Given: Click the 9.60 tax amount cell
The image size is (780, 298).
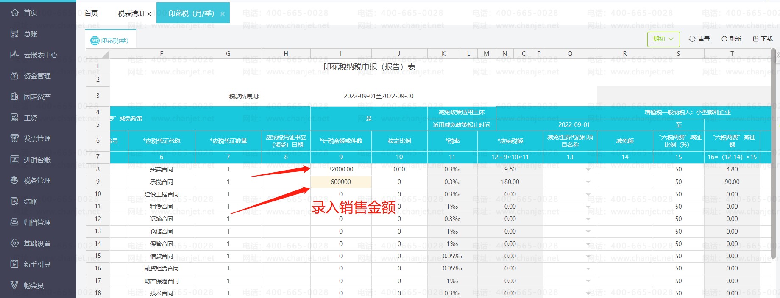Looking at the screenshot, I should [510, 169].
